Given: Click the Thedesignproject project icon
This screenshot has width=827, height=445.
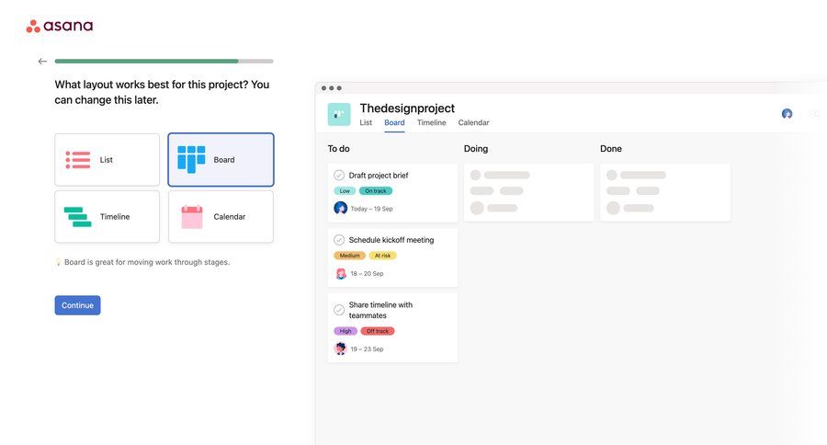Looking at the screenshot, I should point(338,114).
